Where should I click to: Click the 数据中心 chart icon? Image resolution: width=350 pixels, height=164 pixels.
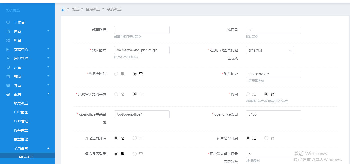click(8, 49)
